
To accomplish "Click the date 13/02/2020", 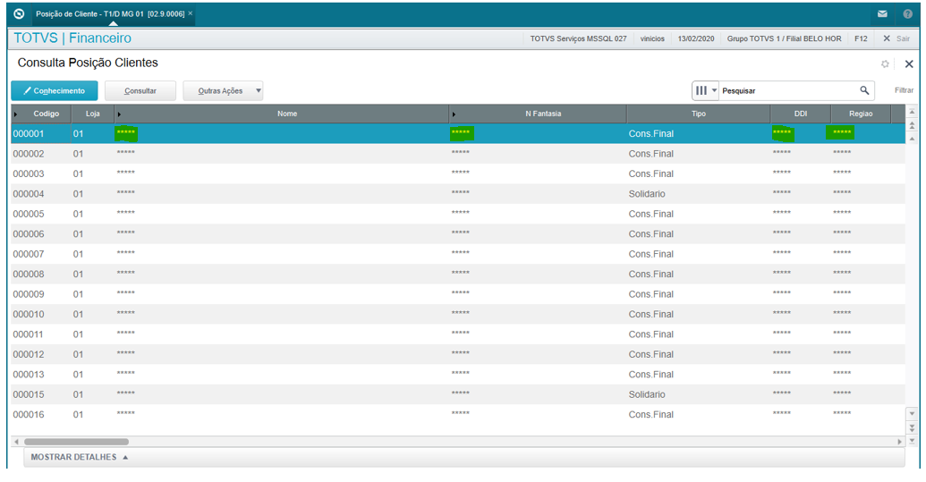I will coord(696,38).
